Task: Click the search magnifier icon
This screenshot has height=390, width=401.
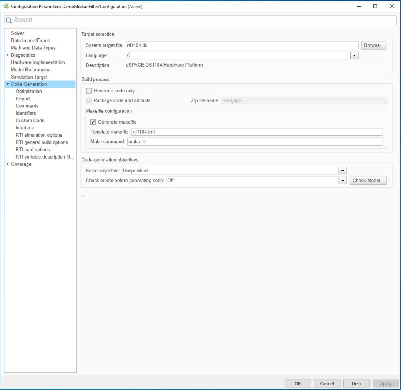Action: (9, 20)
